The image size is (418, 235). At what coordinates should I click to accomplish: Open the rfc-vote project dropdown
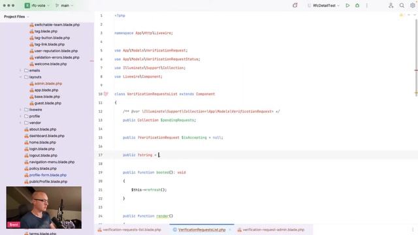pyautogui.click(x=37, y=5)
